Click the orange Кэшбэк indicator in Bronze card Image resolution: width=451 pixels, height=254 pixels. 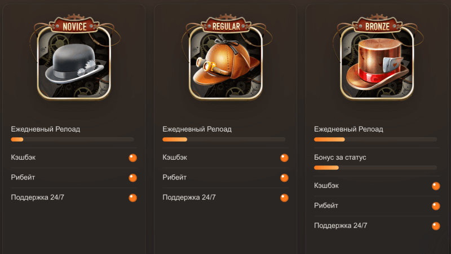coord(436,186)
